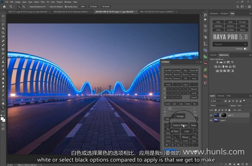Viewport: 252px width, 166px height.
Task: Hide Layer 0 with its eye icon
Action: pyautogui.click(x=211, y=120)
